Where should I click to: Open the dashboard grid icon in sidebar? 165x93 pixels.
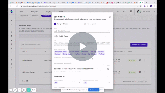(x=12, y=20)
